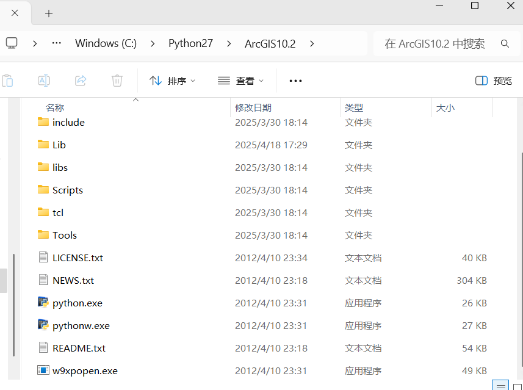Click the python.exe file name
Viewport: 523px width, 390px height.
tap(78, 303)
